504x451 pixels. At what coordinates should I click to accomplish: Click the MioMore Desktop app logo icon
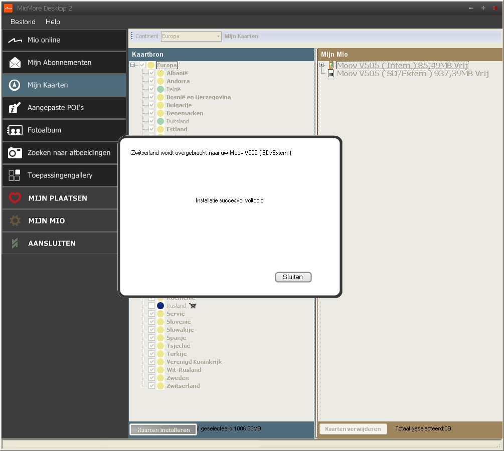click(x=8, y=9)
